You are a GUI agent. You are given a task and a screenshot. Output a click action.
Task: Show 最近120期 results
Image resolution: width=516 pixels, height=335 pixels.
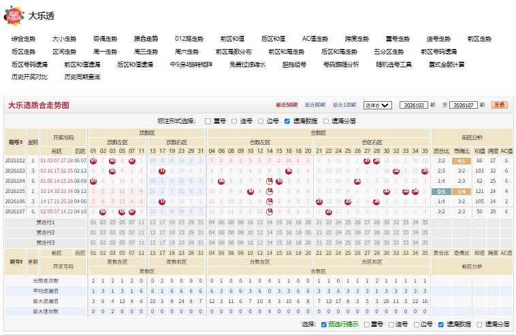pos(344,105)
